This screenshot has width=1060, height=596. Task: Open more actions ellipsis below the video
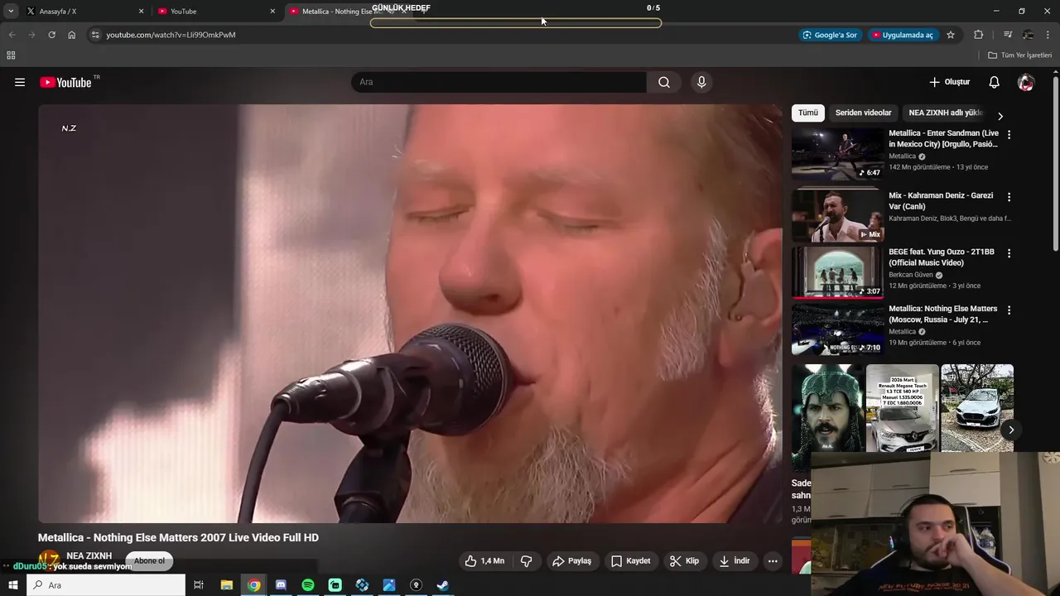click(x=773, y=561)
